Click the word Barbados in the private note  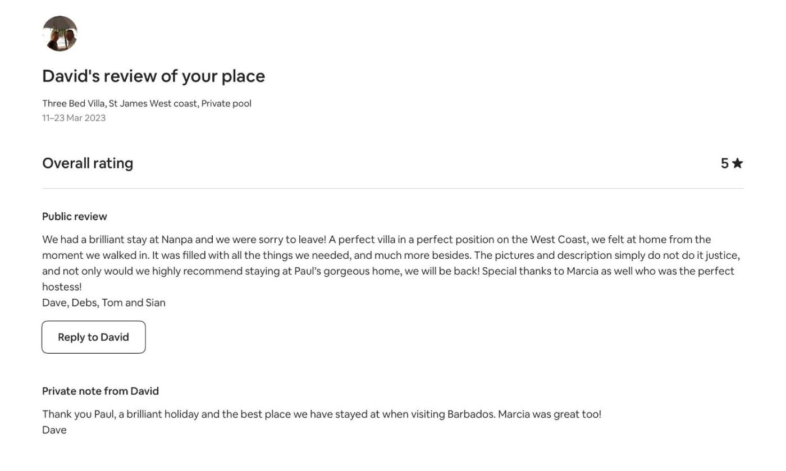coord(471,414)
